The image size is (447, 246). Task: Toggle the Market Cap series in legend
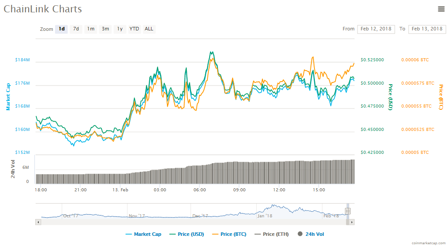144,234
